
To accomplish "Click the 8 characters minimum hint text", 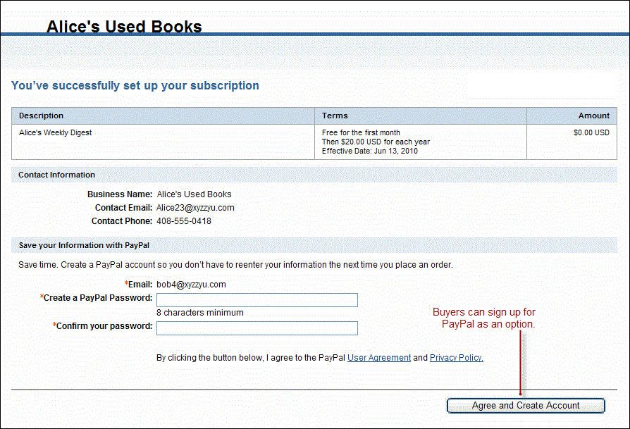I will [x=200, y=313].
